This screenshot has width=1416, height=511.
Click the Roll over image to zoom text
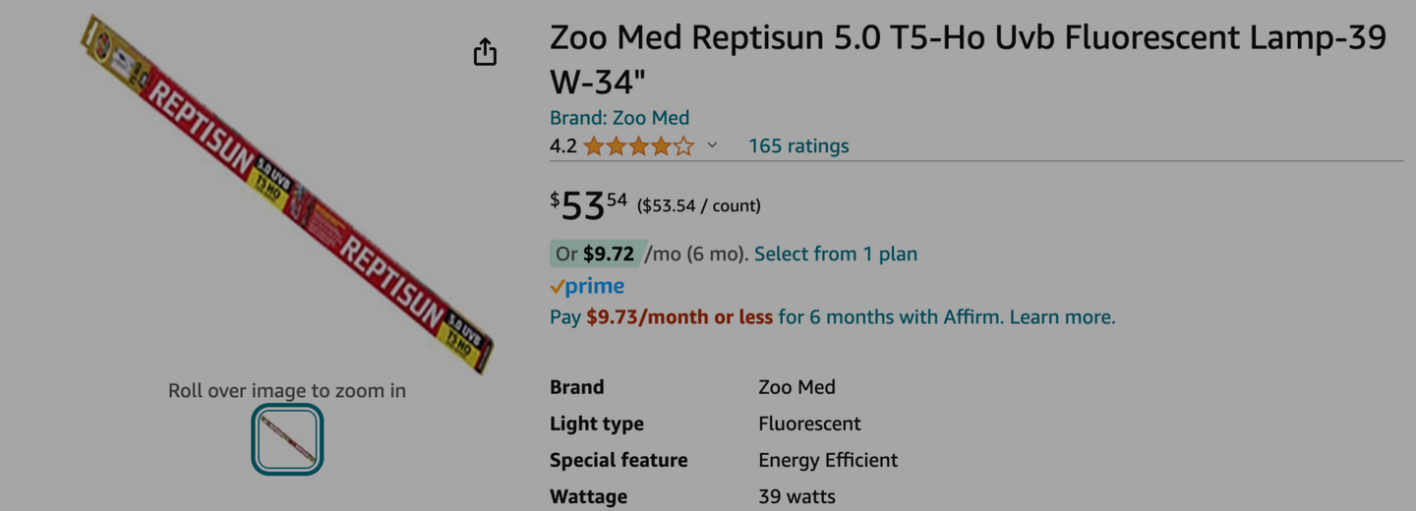pos(287,391)
